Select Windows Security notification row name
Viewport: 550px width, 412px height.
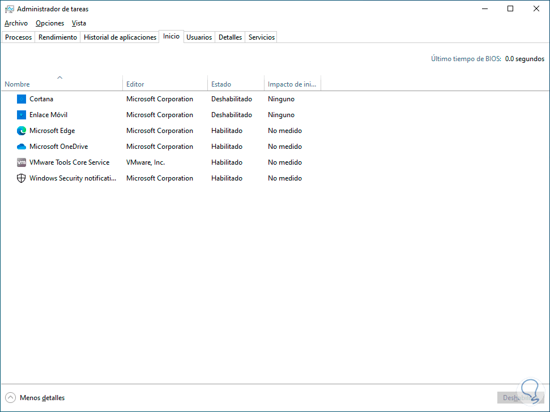click(73, 178)
